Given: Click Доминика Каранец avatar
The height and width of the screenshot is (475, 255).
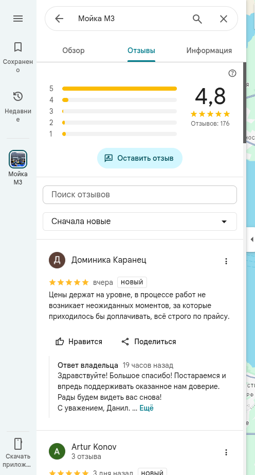Looking at the screenshot, I should click(x=57, y=260).
